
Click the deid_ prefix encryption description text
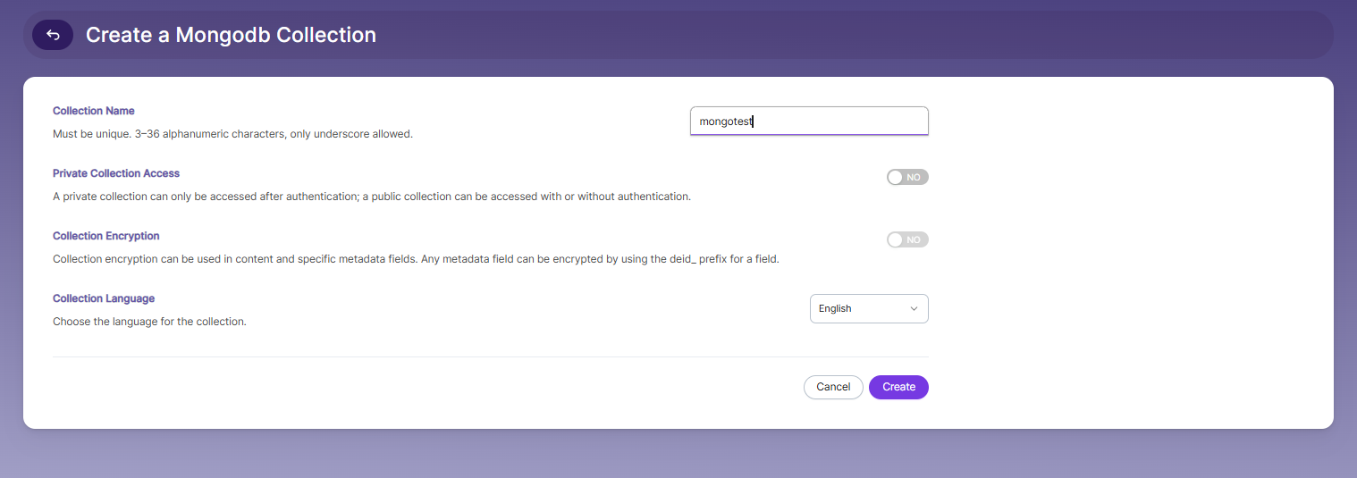point(416,259)
